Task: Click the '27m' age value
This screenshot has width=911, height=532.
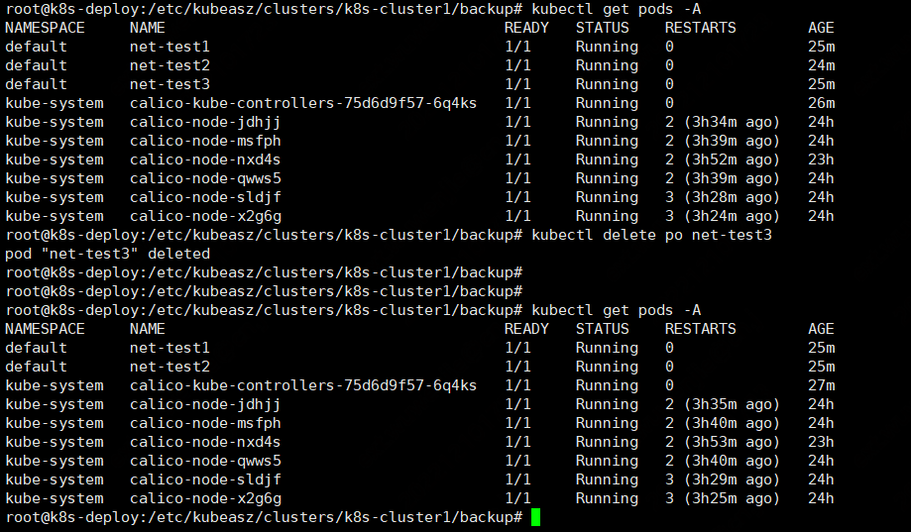Action: 821,385
